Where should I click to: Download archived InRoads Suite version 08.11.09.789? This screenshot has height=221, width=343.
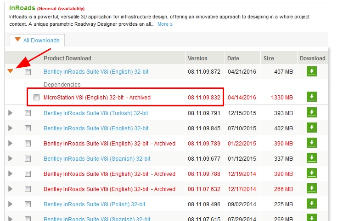(311, 143)
